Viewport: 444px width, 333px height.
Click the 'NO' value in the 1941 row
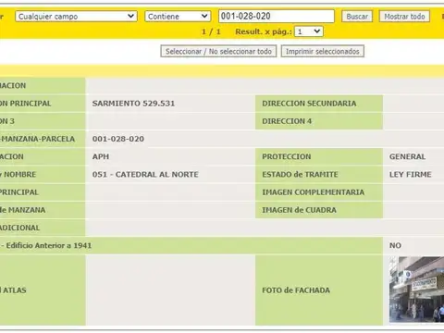(x=395, y=245)
